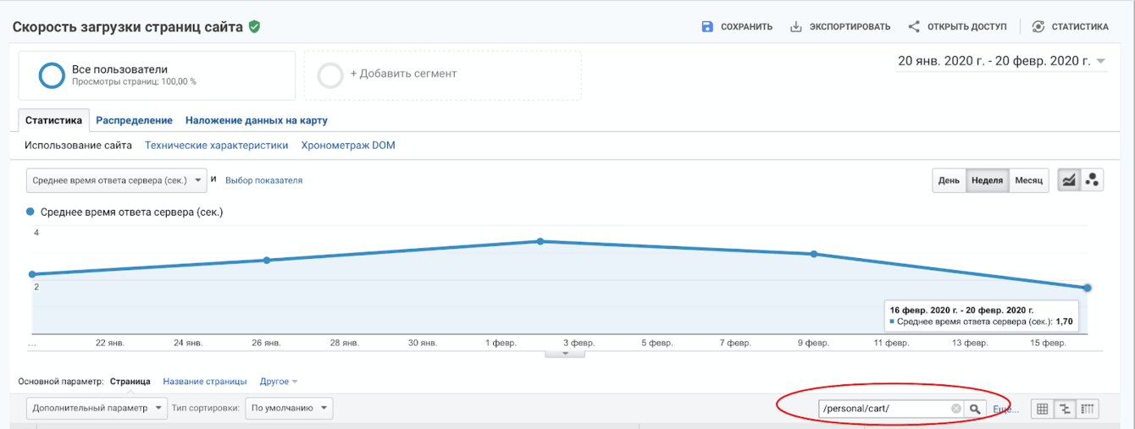Click the Выбор показателя link
The image size is (1135, 429).
click(263, 180)
